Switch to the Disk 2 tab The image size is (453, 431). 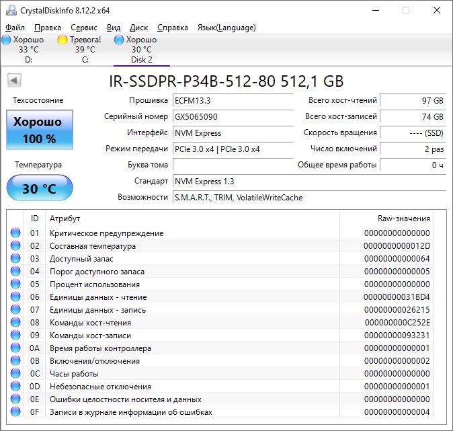142,50
